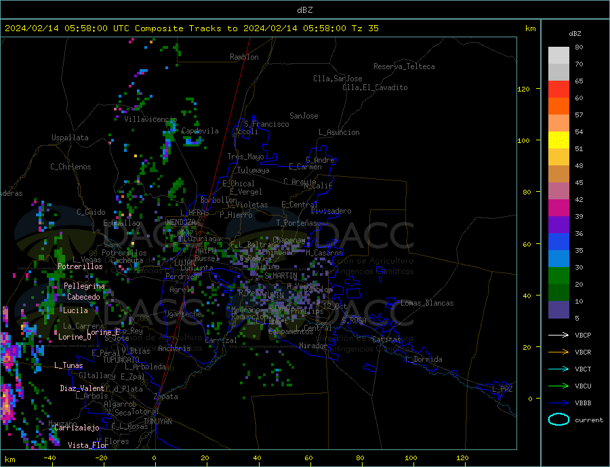Click the Lomas_Blancas map label
The image size is (610, 467).
click(x=427, y=303)
